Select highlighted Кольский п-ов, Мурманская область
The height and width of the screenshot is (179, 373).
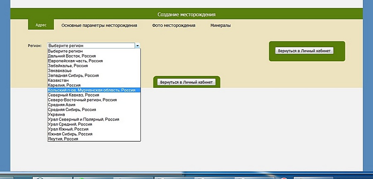click(x=94, y=90)
